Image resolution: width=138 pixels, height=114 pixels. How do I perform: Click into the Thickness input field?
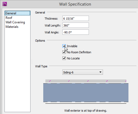76,18
